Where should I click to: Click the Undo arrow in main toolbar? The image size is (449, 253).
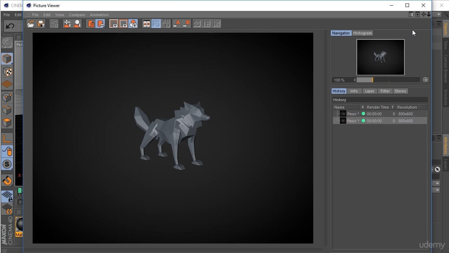pyautogui.click(x=10, y=26)
